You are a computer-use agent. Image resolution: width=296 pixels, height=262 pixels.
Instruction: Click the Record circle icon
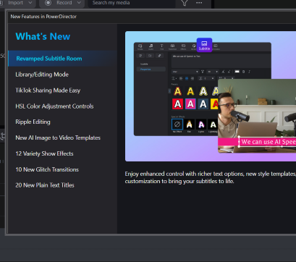point(48,3)
